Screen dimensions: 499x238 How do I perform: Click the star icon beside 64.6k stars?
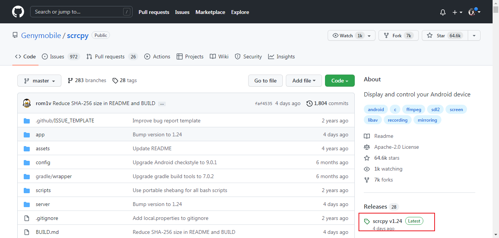(367, 158)
